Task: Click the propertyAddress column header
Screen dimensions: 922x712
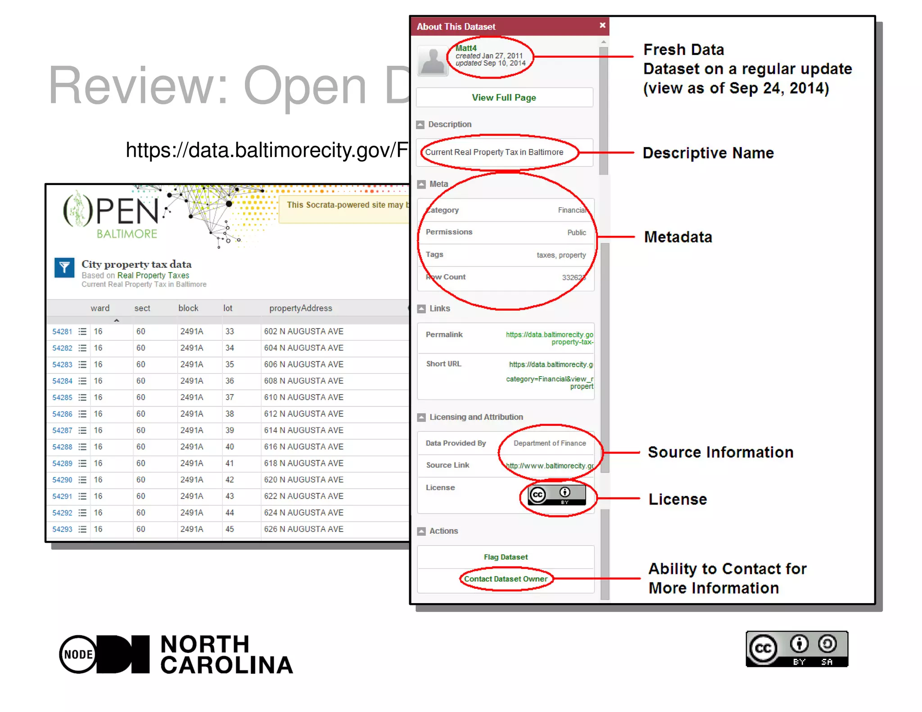Action: 301,308
